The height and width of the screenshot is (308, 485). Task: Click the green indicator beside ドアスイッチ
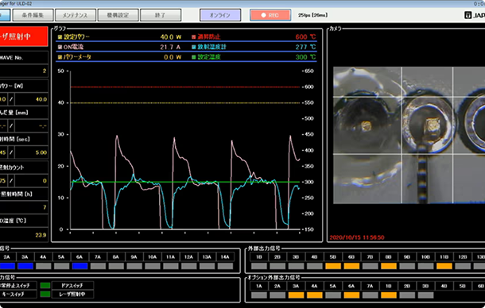click(x=45, y=286)
